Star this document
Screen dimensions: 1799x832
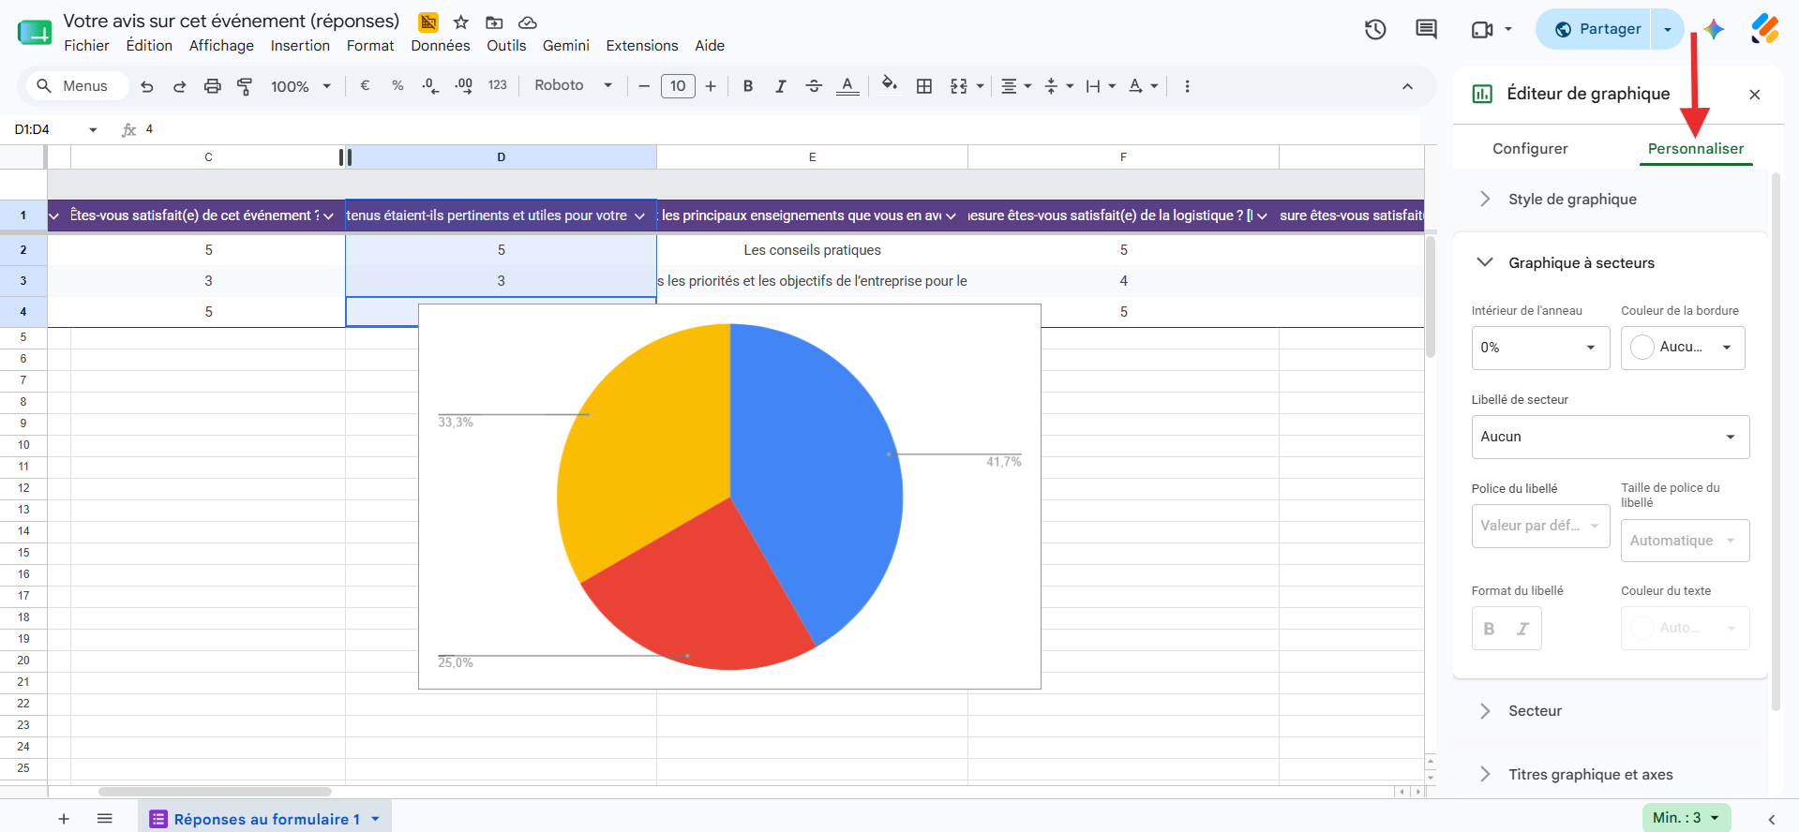click(460, 22)
